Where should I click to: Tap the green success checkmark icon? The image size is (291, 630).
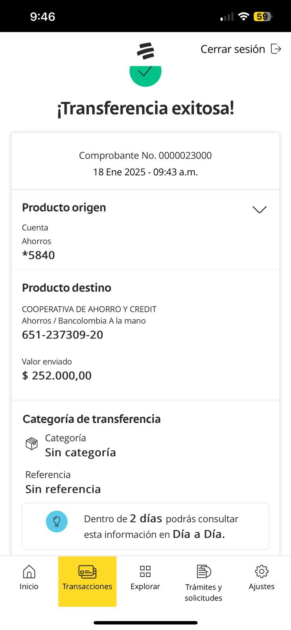145,74
